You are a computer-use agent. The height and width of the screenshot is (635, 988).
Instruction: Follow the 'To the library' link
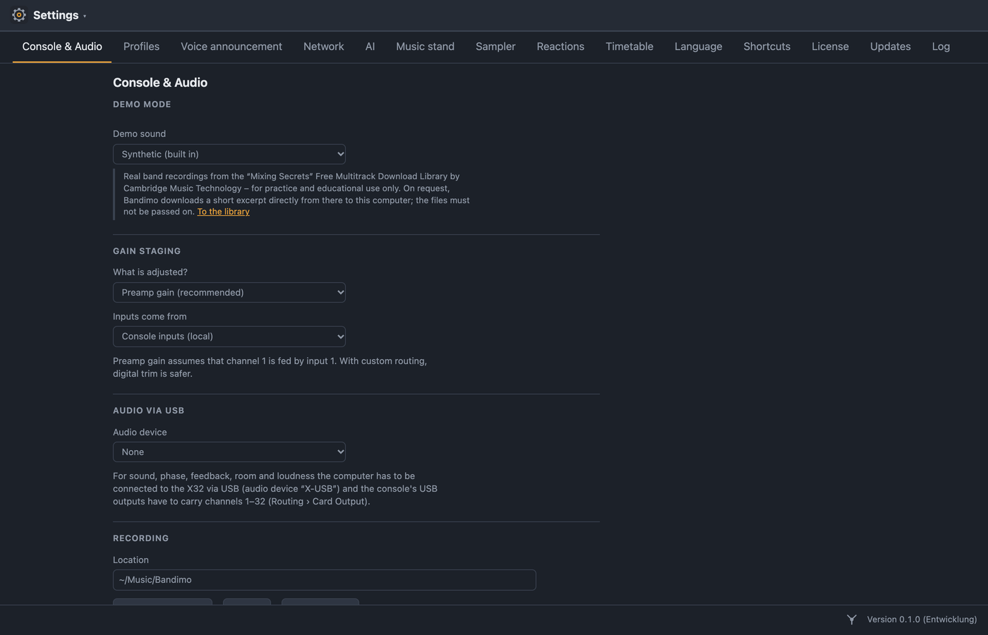[223, 212]
